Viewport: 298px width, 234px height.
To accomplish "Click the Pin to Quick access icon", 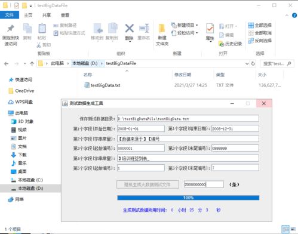I will click(x=11, y=28).
